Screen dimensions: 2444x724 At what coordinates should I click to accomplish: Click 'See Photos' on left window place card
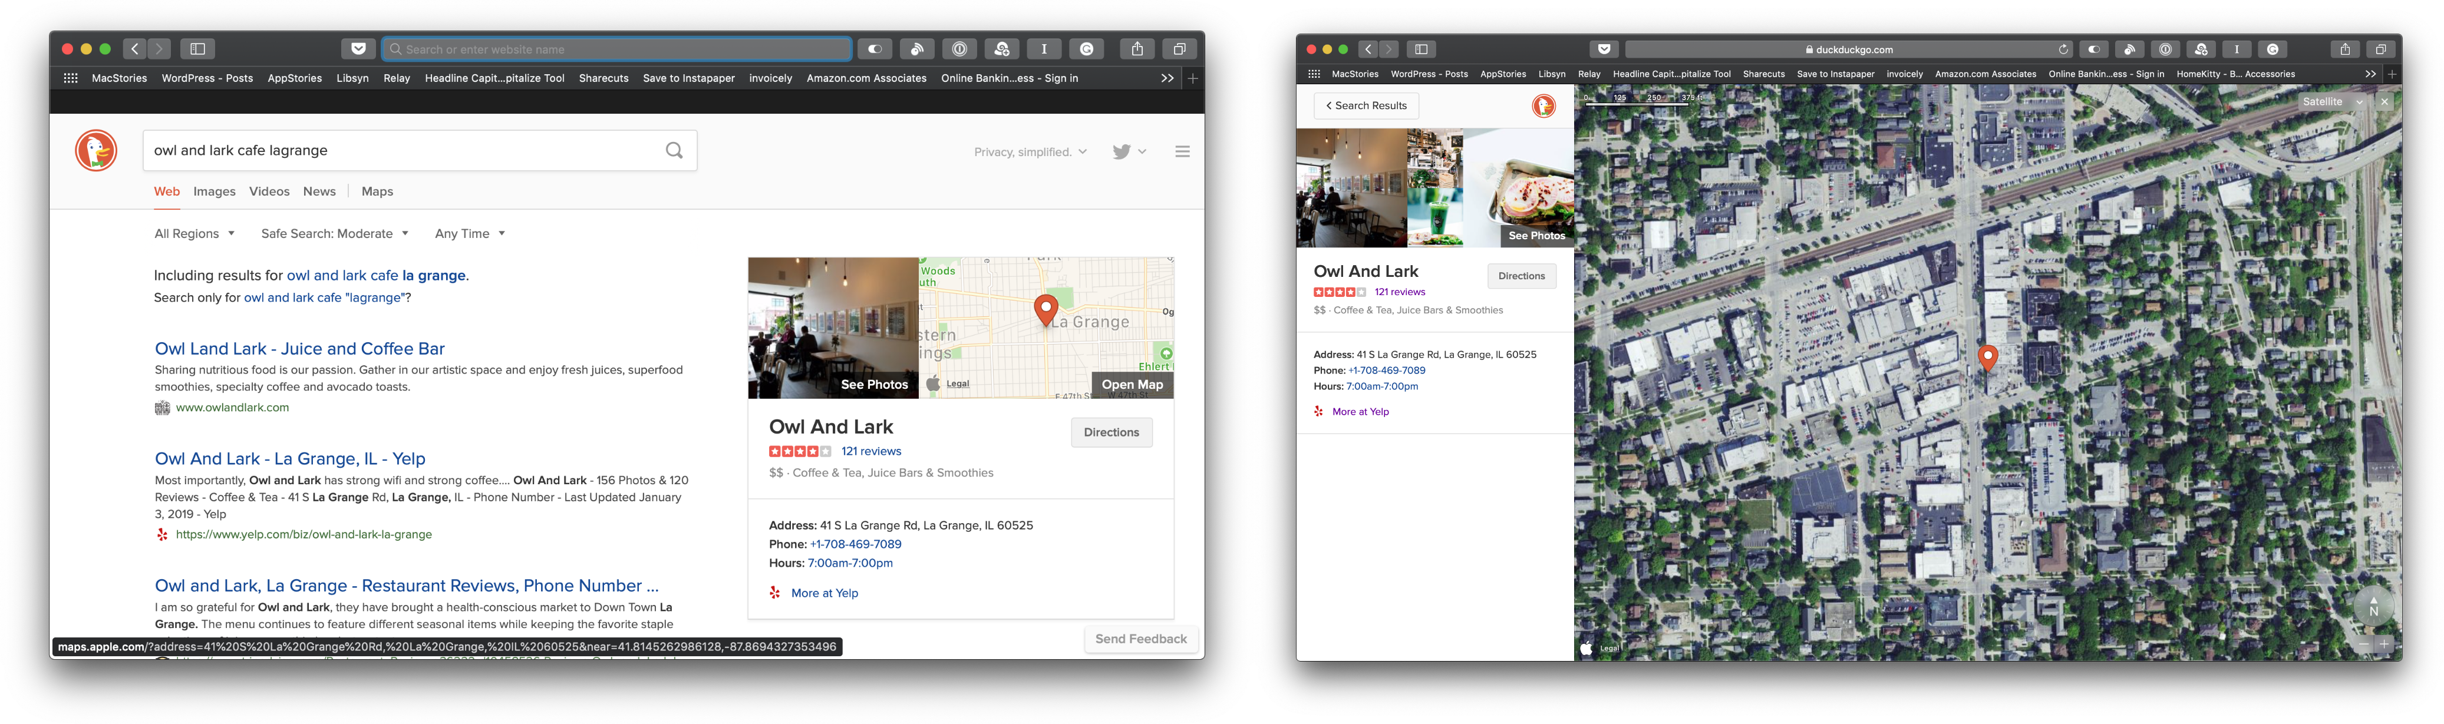click(874, 384)
